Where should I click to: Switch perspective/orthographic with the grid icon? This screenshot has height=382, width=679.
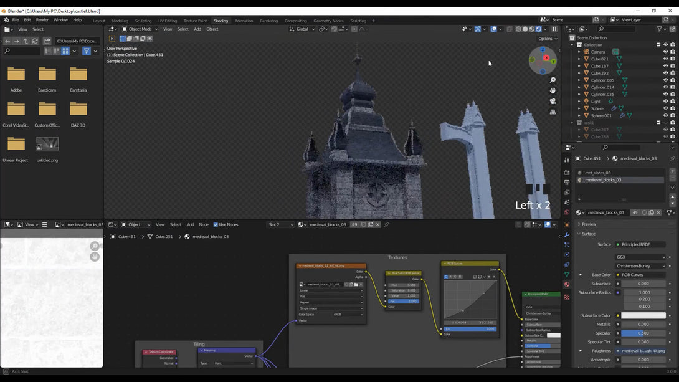click(x=553, y=112)
